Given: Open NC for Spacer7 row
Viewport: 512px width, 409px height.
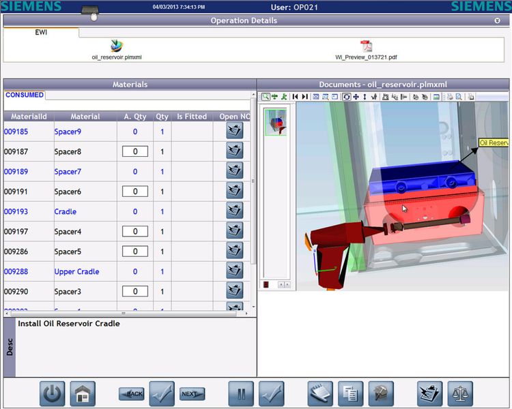Looking at the screenshot, I should tap(234, 170).
